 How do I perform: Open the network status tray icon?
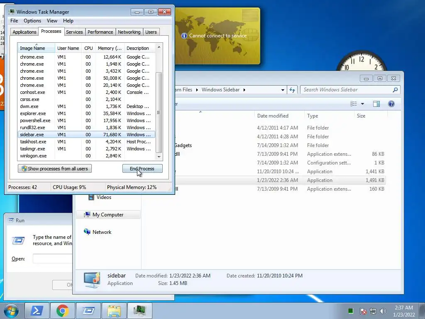(373, 311)
